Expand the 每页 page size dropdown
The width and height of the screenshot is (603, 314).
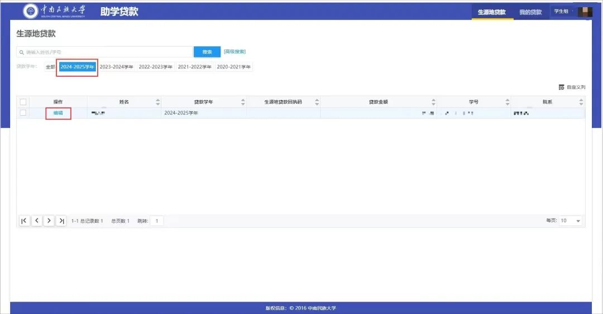tap(571, 221)
